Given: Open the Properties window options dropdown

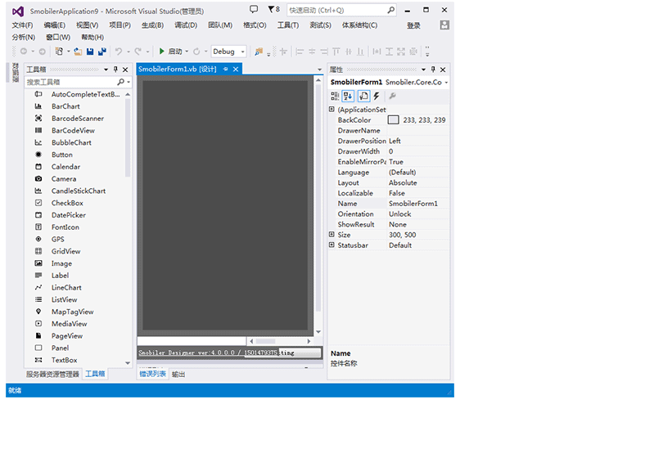Looking at the screenshot, I should click(423, 70).
